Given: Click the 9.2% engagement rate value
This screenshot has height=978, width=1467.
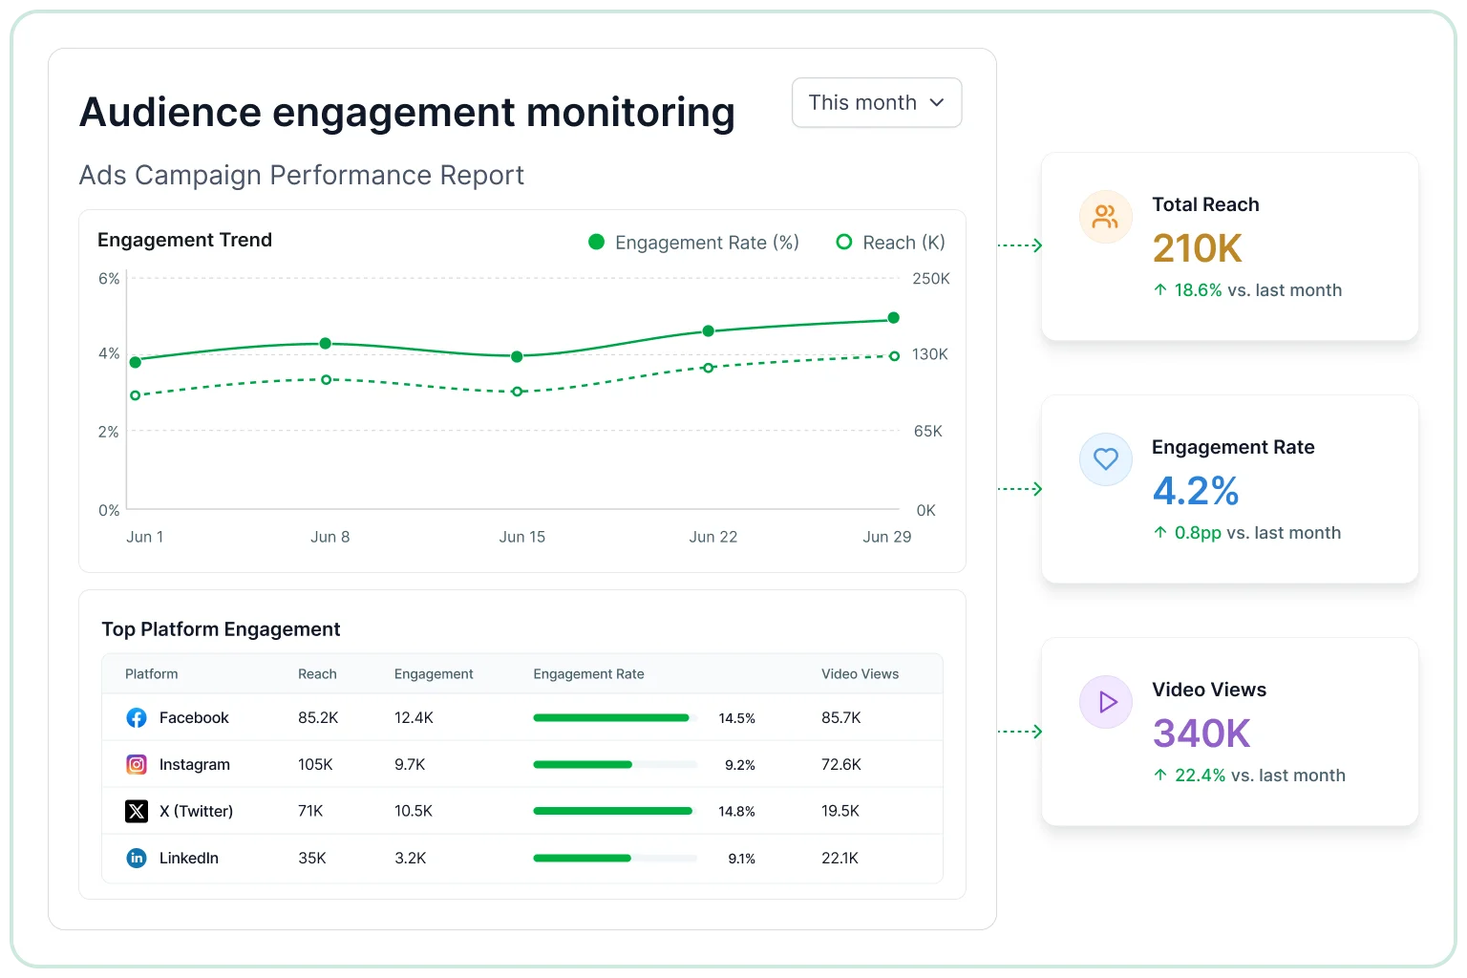Looking at the screenshot, I should coord(740,765).
